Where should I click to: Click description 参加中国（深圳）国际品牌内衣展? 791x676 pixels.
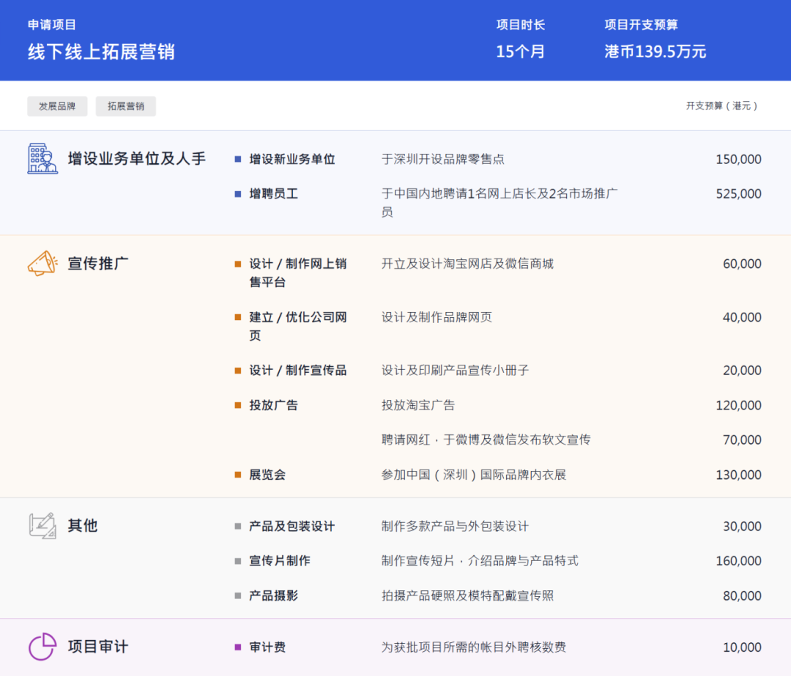click(474, 475)
